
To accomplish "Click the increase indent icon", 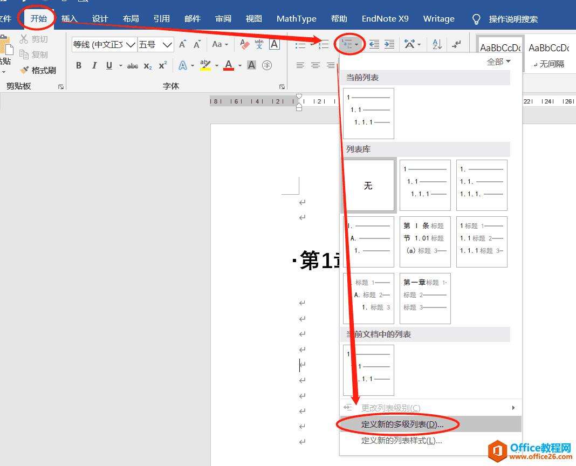I will [x=389, y=44].
